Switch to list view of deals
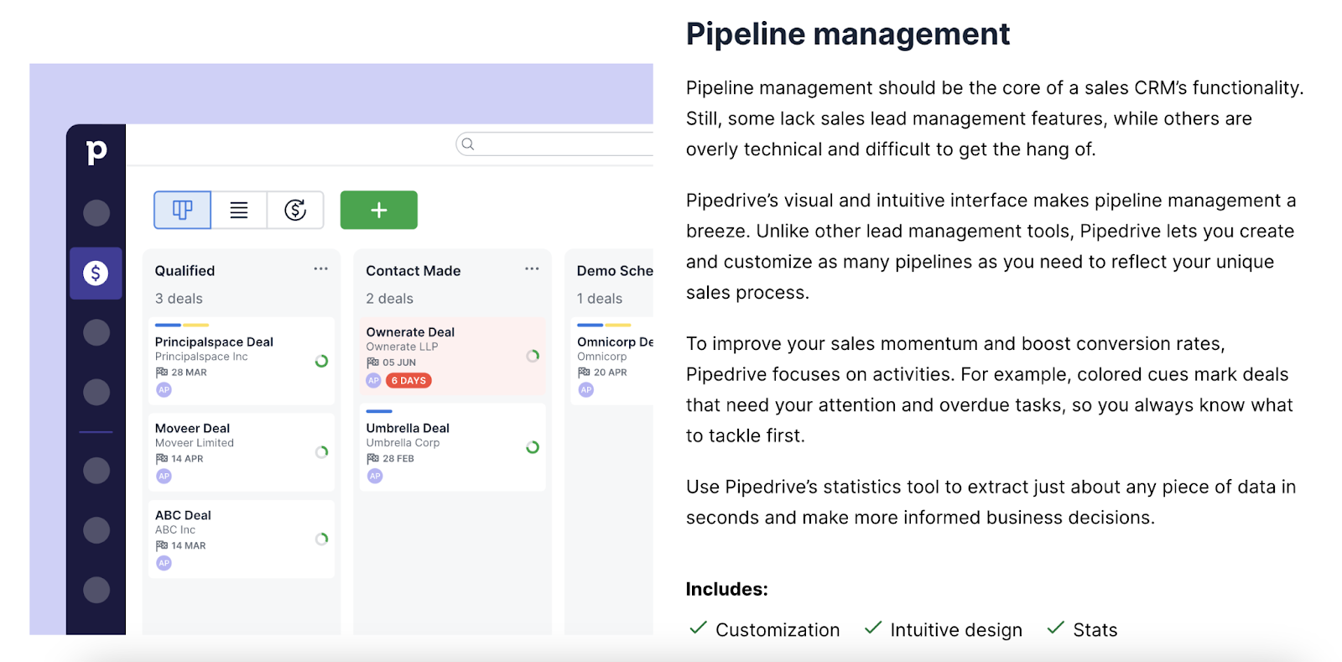This screenshot has height=662, width=1342. coord(239,210)
